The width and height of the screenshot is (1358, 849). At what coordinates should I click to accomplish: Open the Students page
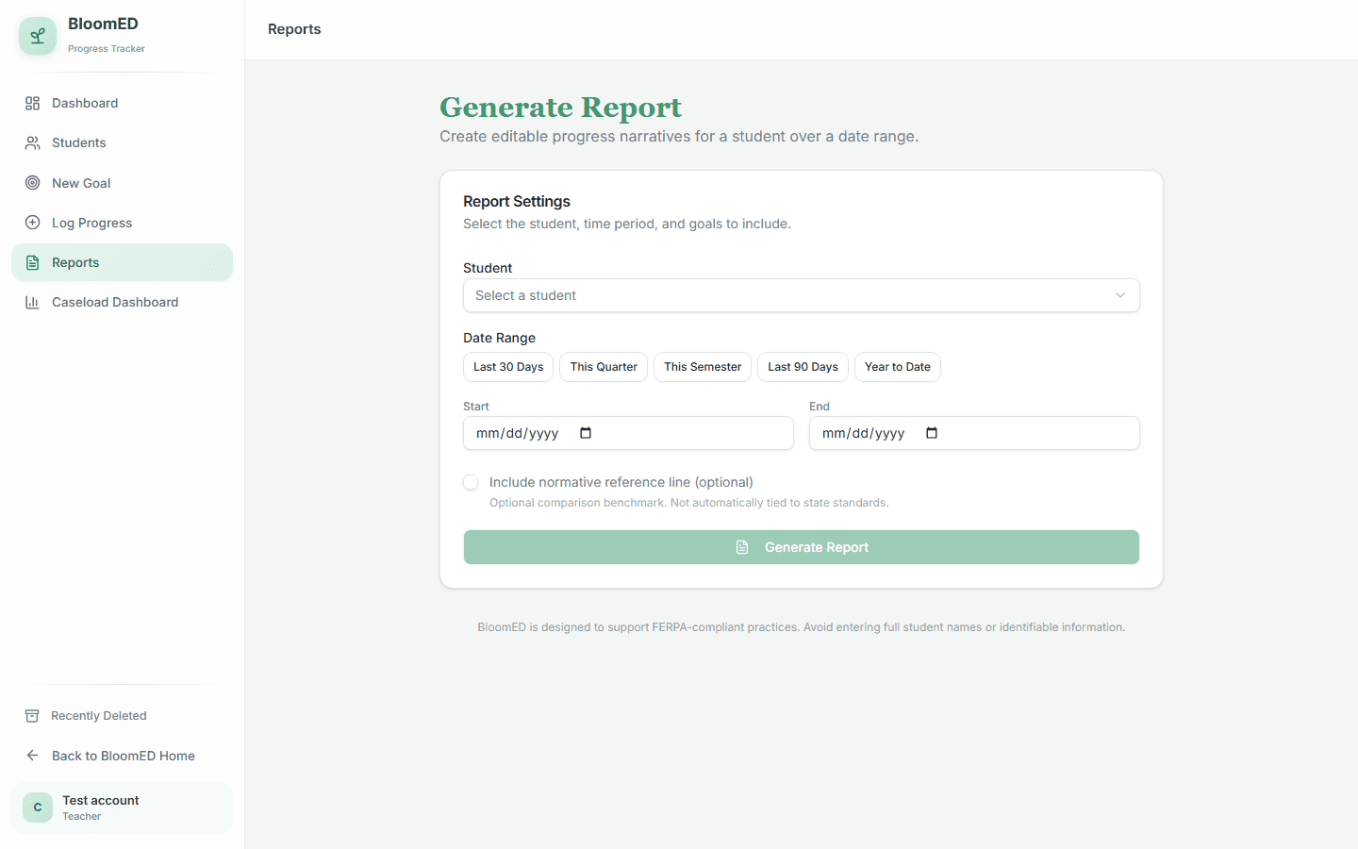coord(122,143)
